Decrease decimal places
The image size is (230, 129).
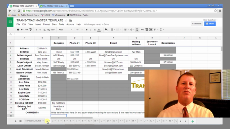tap(44, 30)
